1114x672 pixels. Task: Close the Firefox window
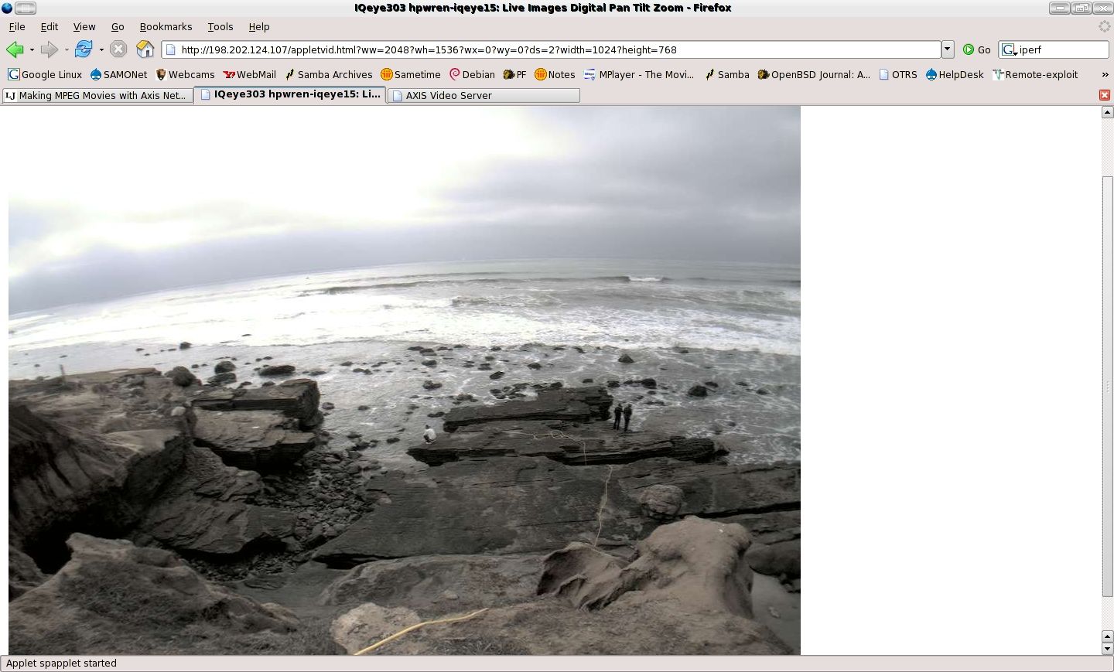coord(1102,8)
